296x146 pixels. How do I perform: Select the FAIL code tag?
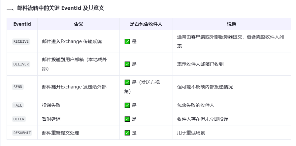tap(18, 105)
